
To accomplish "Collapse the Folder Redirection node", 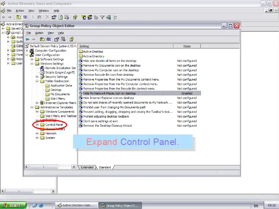I will click(37, 81).
